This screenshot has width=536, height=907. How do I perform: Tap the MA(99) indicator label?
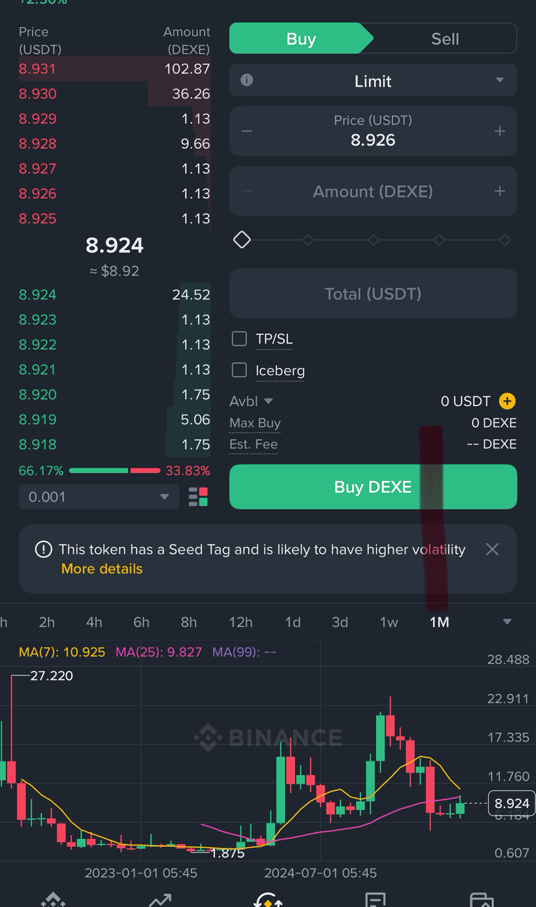pyautogui.click(x=244, y=652)
